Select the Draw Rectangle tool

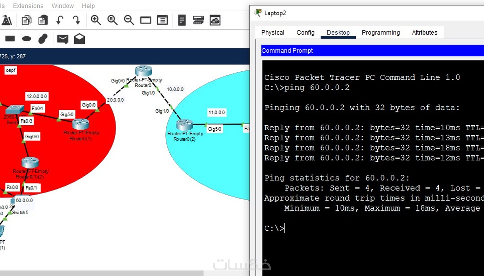pyautogui.click(x=10, y=38)
